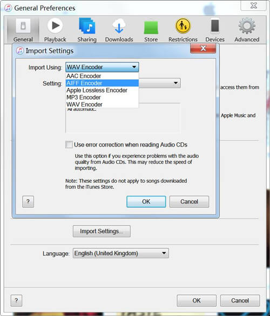Viewport: 270px width, 316px height.
Task: Choose AAC Encoder from the list
Action: coord(102,76)
